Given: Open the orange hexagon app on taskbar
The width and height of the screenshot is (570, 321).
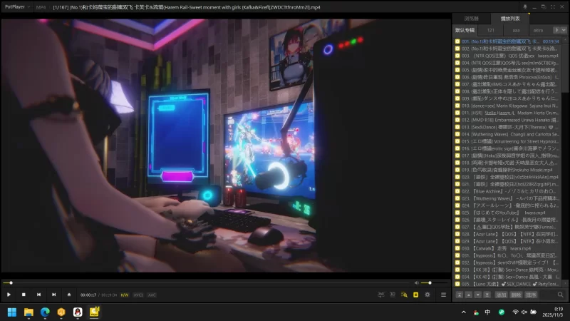Looking at the screenshot, I should pyautogui.click(x=61, y=312).
